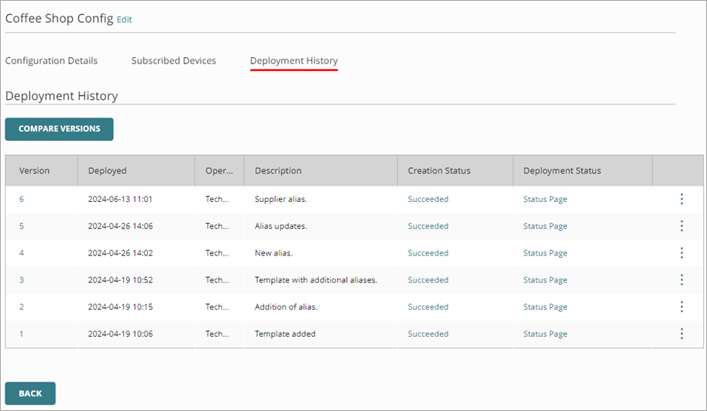Click the Compare Versions button

59,128
